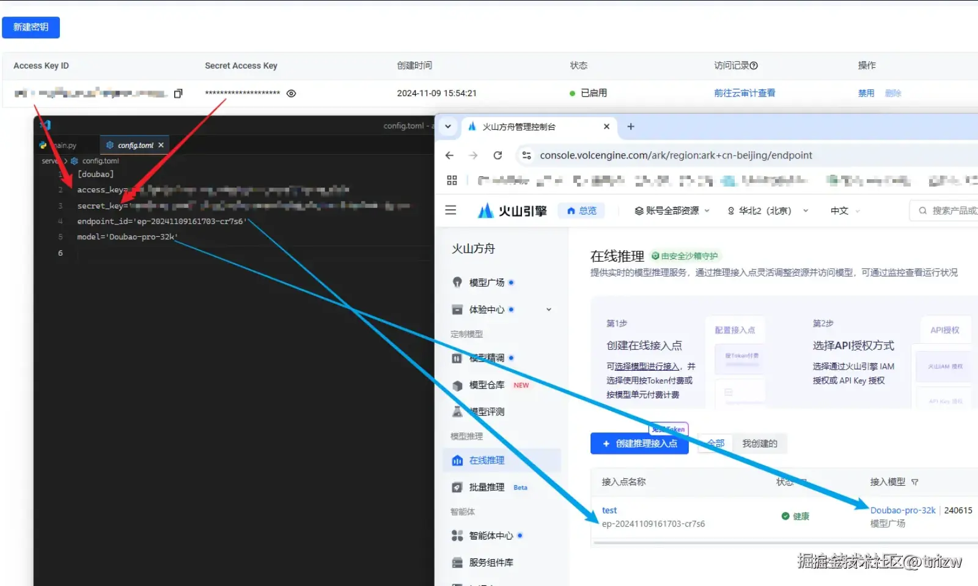Expand the 体验中心 chevron in the sidebar
The image size is (978, 586).
[549, 310]
